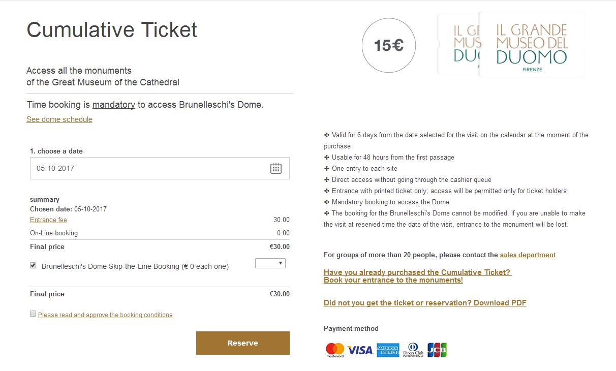Open the calendar date picker icon
This screenshot has height=371, width=616.
pyautogui.click(x=275, y=168)
